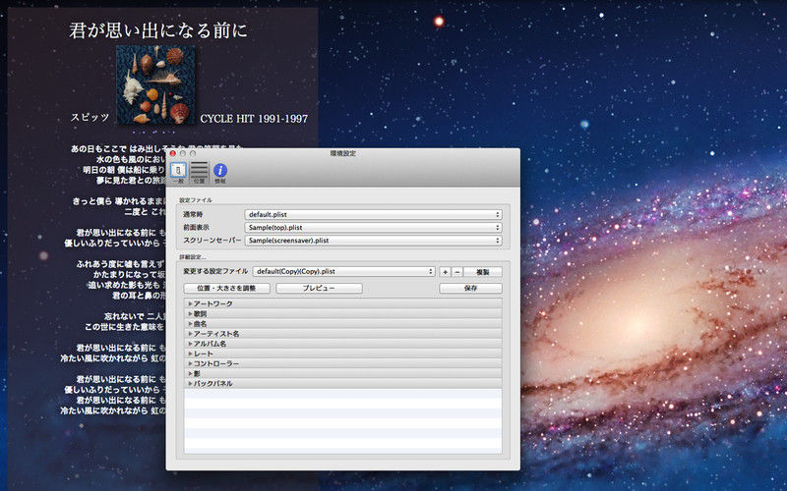Click the 位置・大きさを調整 button
Screen dimensions: 787x491
pyautogui.click(x=227, y=288)
